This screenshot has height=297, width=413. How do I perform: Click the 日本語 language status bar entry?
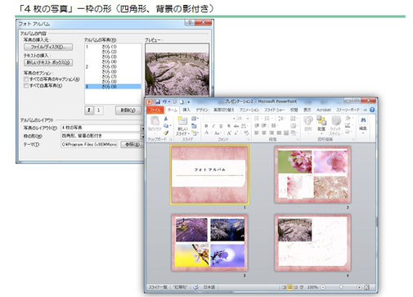[x=209, y=287]
